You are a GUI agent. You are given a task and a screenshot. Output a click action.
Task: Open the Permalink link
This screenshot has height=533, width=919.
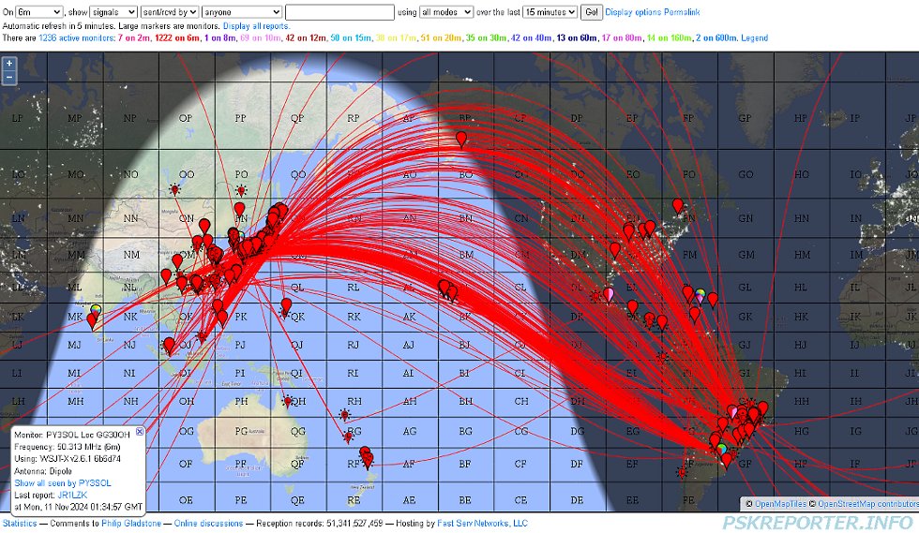tap(683, 12)
